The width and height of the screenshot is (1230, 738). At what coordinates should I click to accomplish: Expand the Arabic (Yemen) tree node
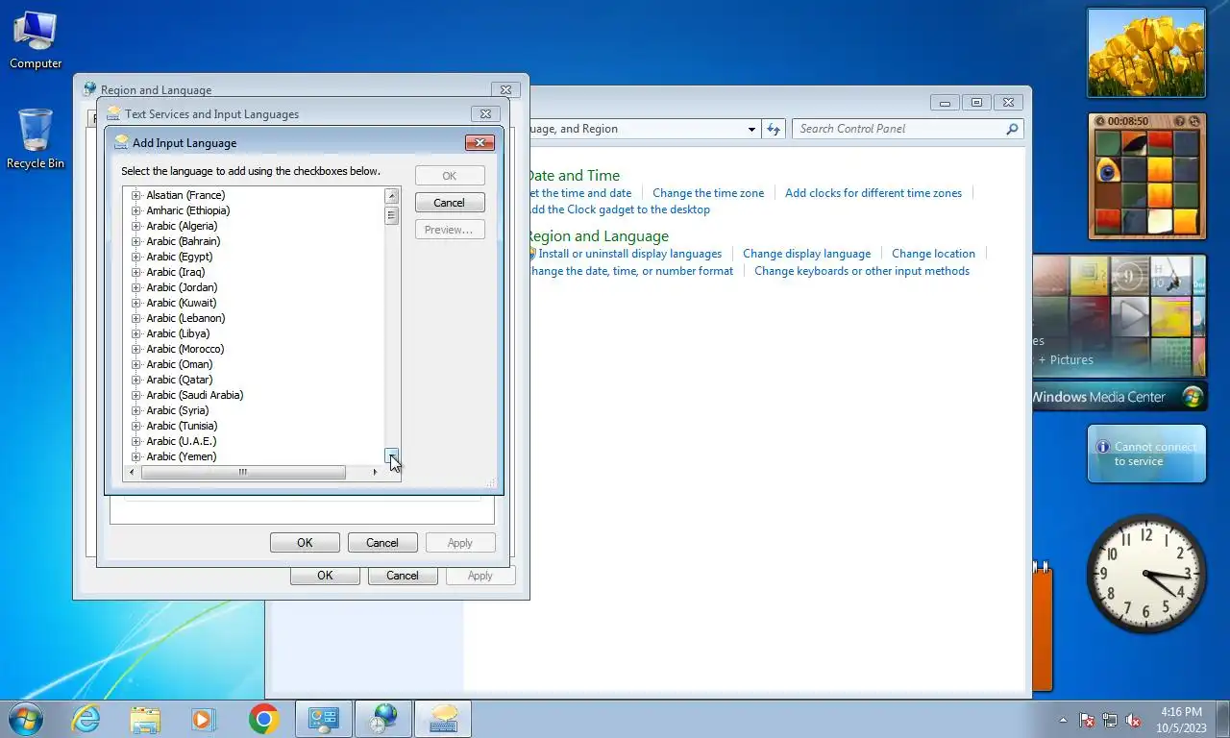pyautogui.click(x=135, y=456)
